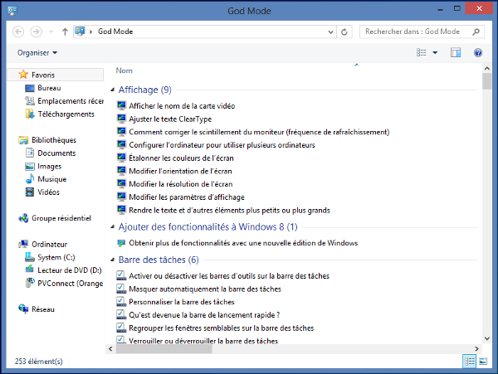Open the Organiser dropdown menu

point(37,52)
